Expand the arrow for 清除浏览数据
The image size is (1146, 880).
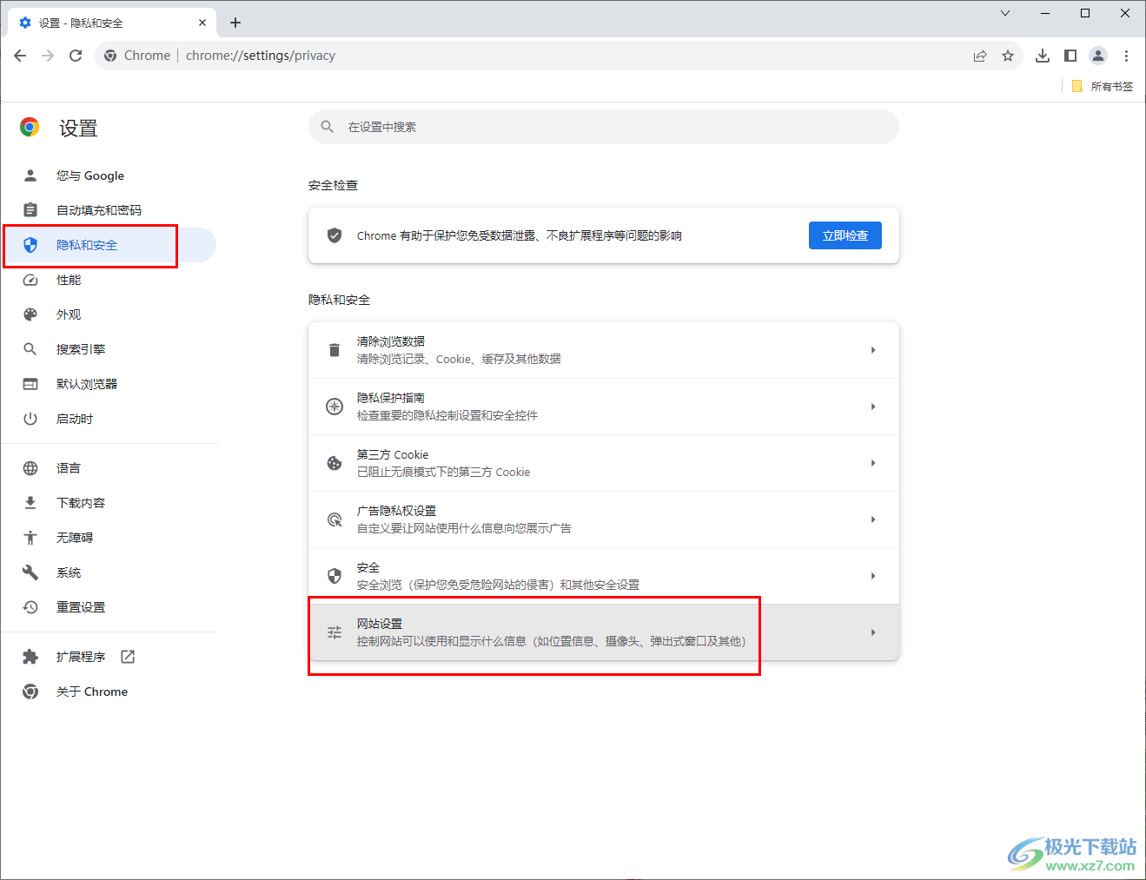(x=873, y=350)
